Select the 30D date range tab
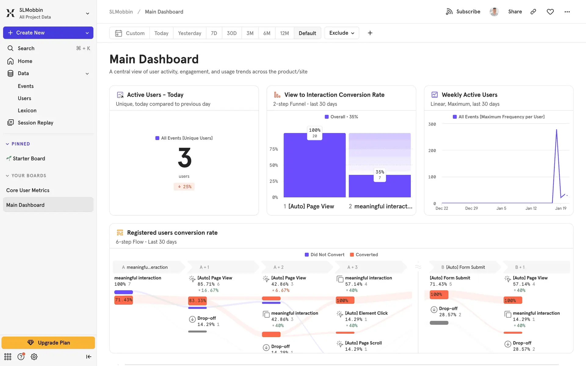This screenshot has width=586, height=366. 231,33
